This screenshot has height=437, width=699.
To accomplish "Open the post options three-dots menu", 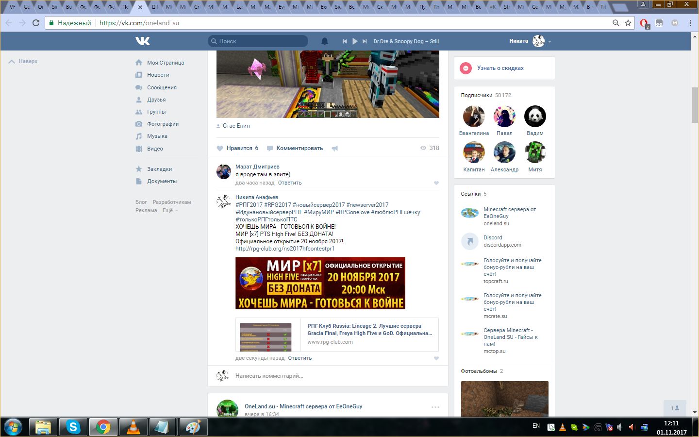I will pyautogui.click(x=435, y=407).
